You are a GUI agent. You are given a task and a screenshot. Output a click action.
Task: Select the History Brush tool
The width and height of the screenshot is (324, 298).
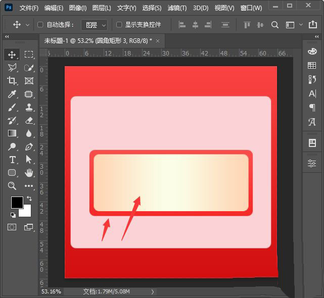point(12,120)
